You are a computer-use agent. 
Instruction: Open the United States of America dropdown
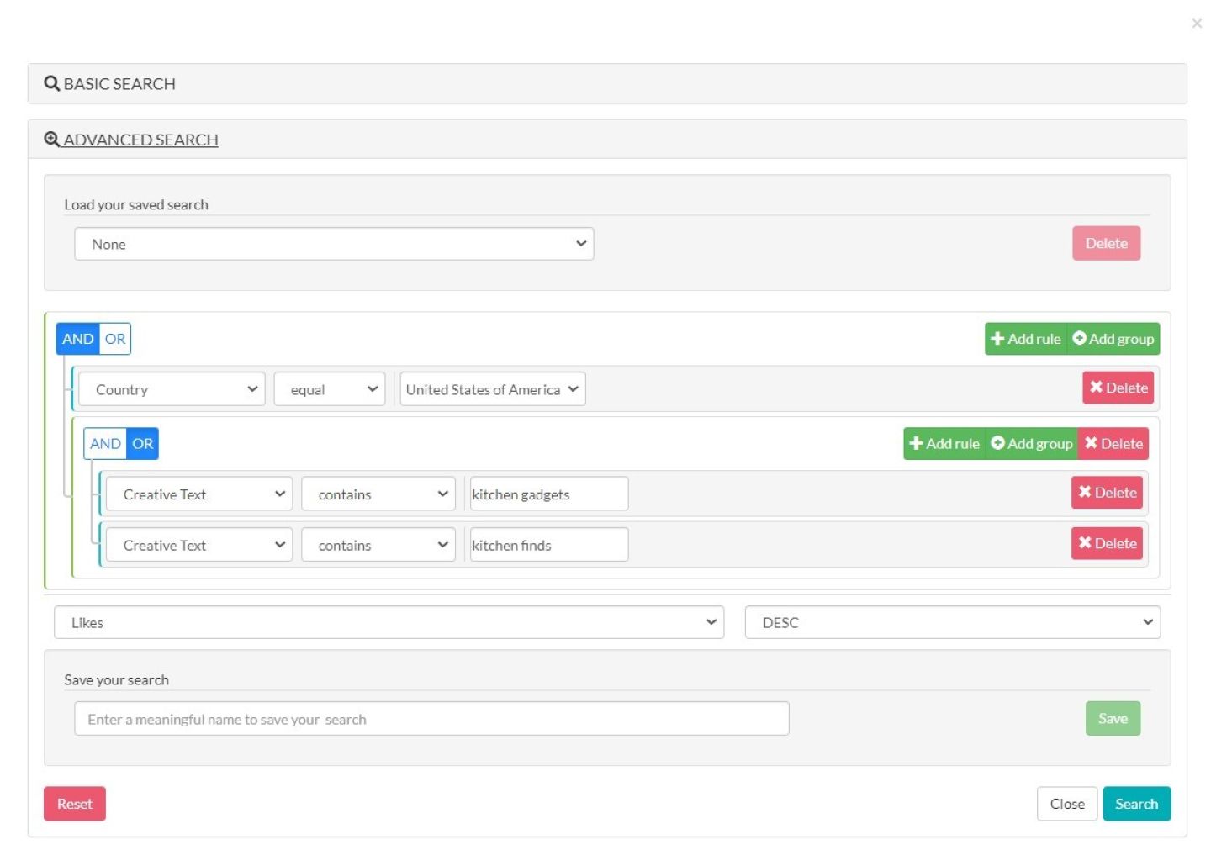[x=492, y=389]
